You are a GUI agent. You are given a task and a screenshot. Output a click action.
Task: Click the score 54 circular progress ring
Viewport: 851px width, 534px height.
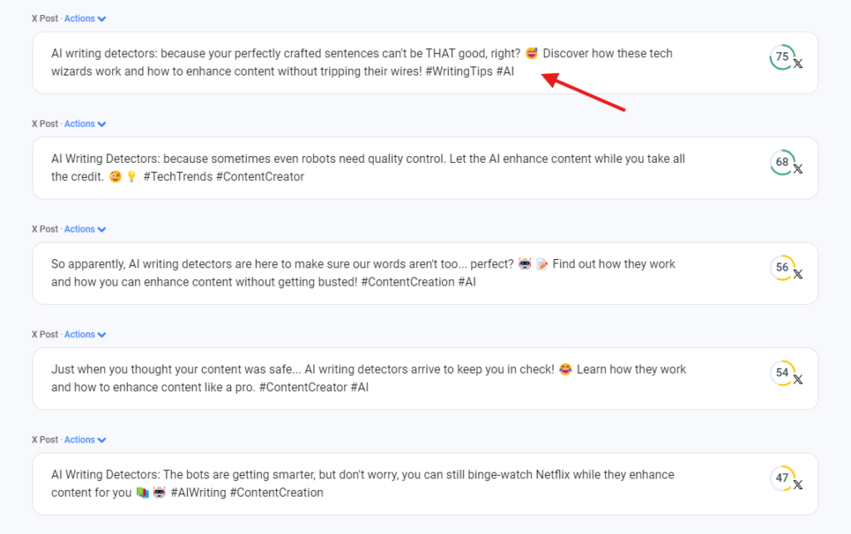[x=782, y=373]
